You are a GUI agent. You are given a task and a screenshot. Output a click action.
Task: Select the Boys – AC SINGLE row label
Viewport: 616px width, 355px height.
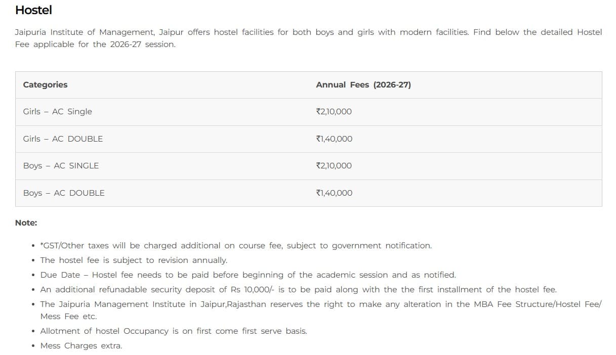(61, 166)
